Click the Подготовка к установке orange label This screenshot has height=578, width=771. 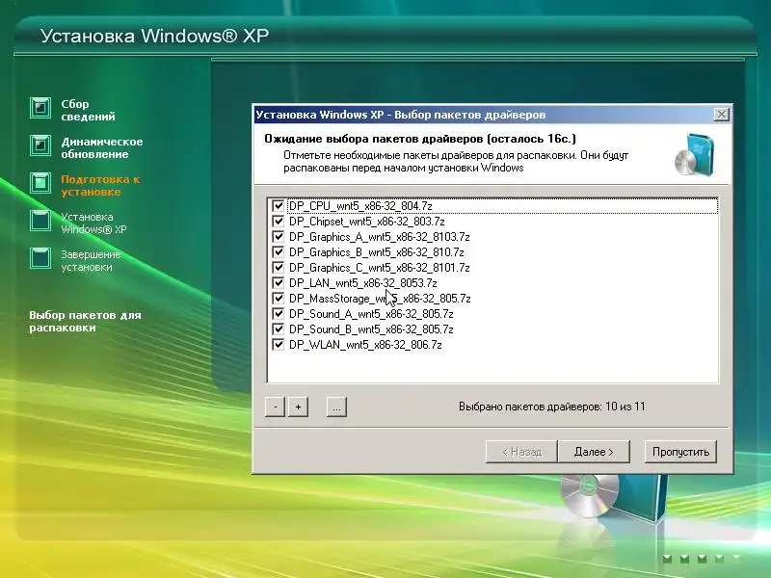(100, 185)
